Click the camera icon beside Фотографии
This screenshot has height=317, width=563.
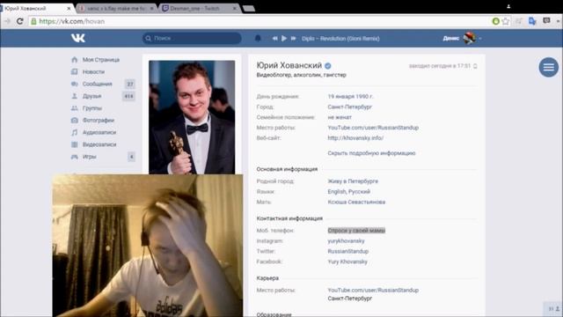(x=74, y=121)
